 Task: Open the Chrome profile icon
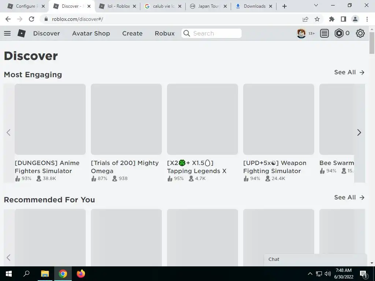(x=355, y=19)
